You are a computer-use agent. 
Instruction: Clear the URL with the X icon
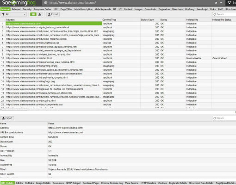[x=216, y=3]
